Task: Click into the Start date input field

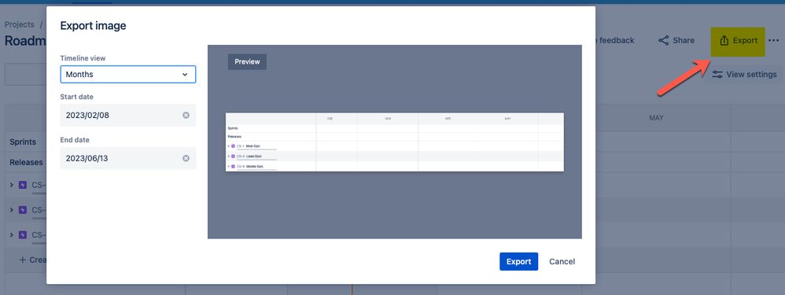Action: [127, 115]
